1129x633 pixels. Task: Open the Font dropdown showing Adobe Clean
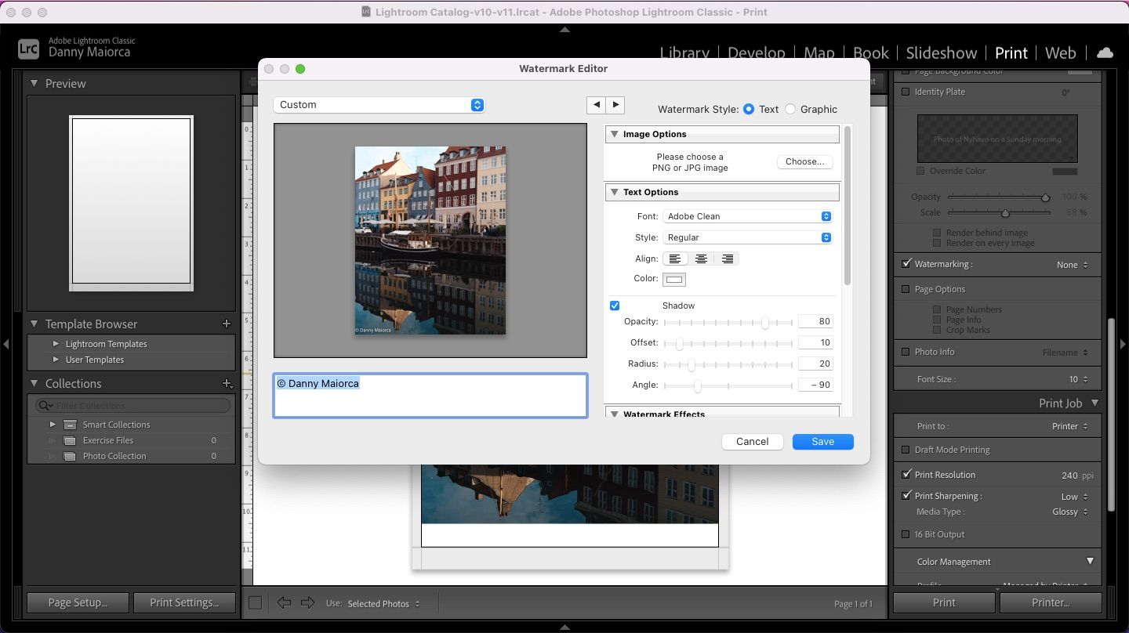pyautogui.click(x=747, y=216)
